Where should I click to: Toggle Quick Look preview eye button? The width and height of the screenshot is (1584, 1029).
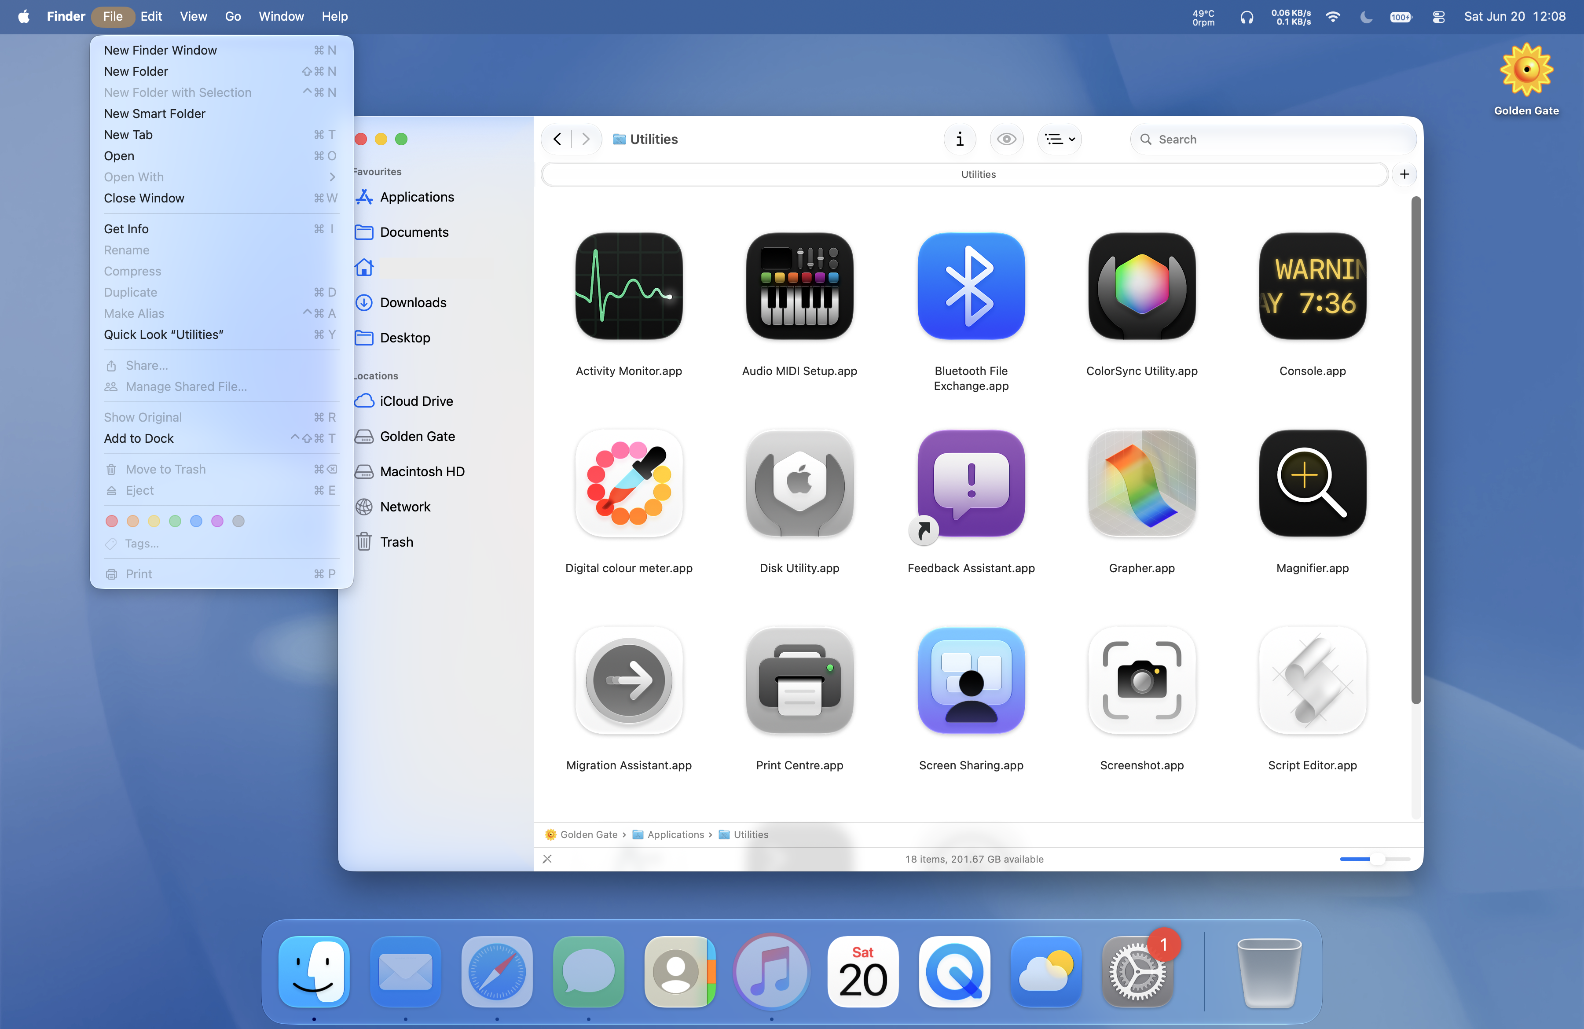(x=1006, y=139)
